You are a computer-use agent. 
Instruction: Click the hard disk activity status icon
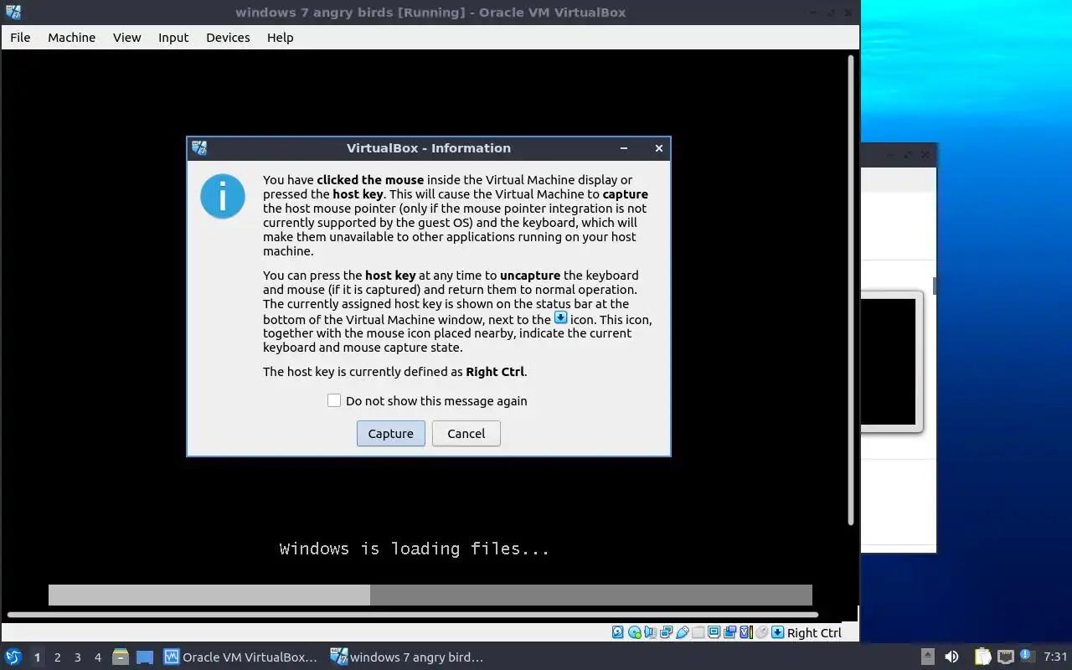pos(618,632)
